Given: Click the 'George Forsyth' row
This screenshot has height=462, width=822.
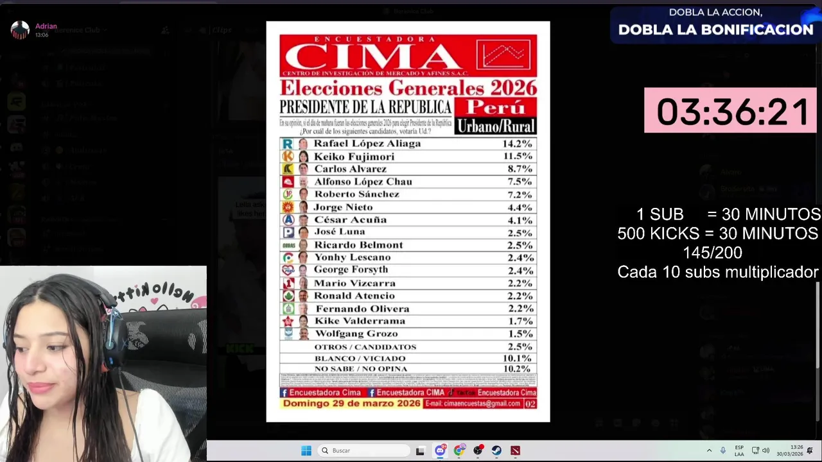Looking at the screenshot, I should coord(408,270).
